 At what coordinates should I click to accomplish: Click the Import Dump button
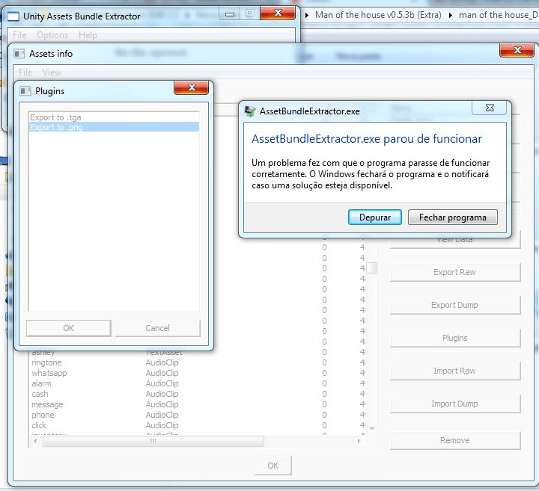click(x=454, y=404)
